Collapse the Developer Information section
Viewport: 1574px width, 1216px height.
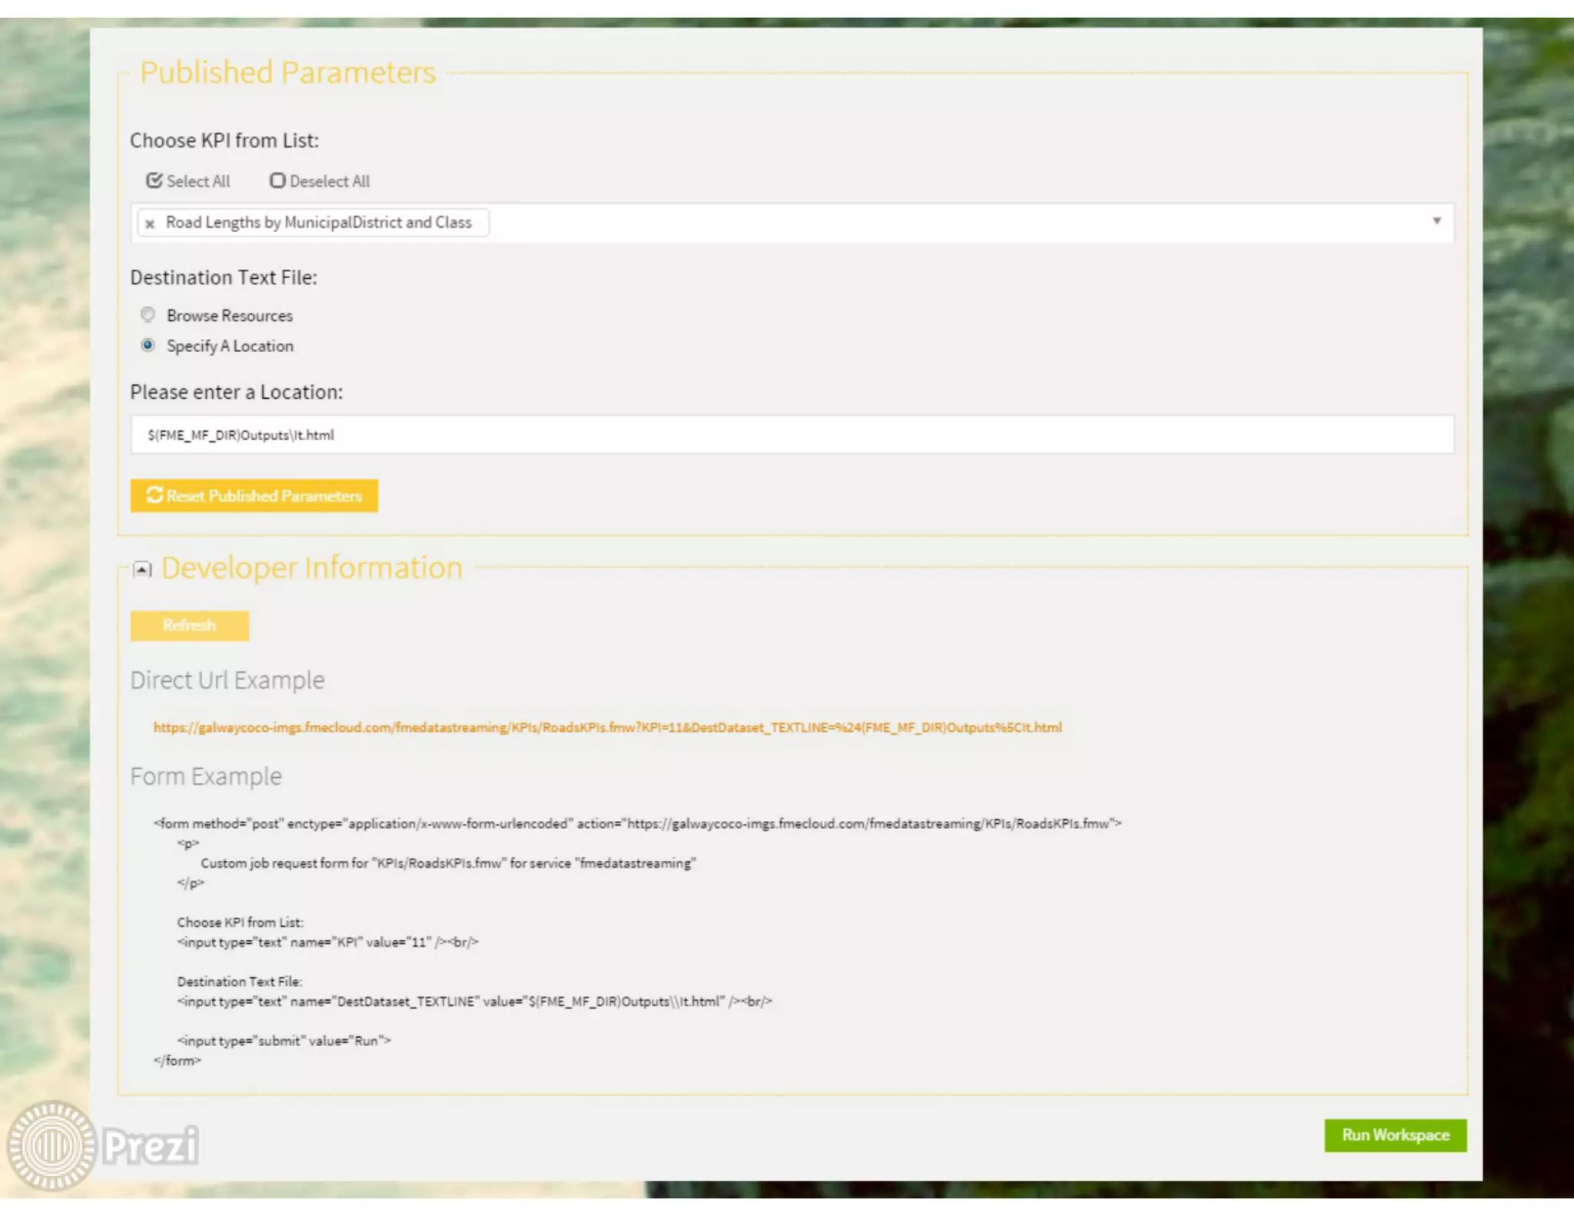click(142, 570)
